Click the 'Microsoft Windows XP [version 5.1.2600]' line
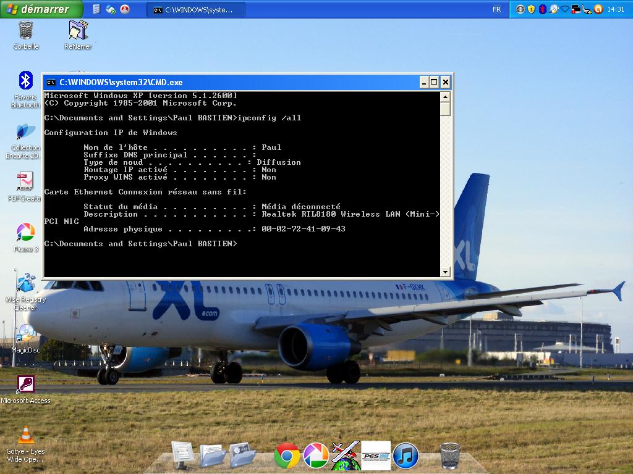This screenshot has width=633, height=474. pos(140,96)
